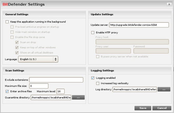Click the Proxy user field
Viewport: 174px width, 113px height.
click(113, 51)
